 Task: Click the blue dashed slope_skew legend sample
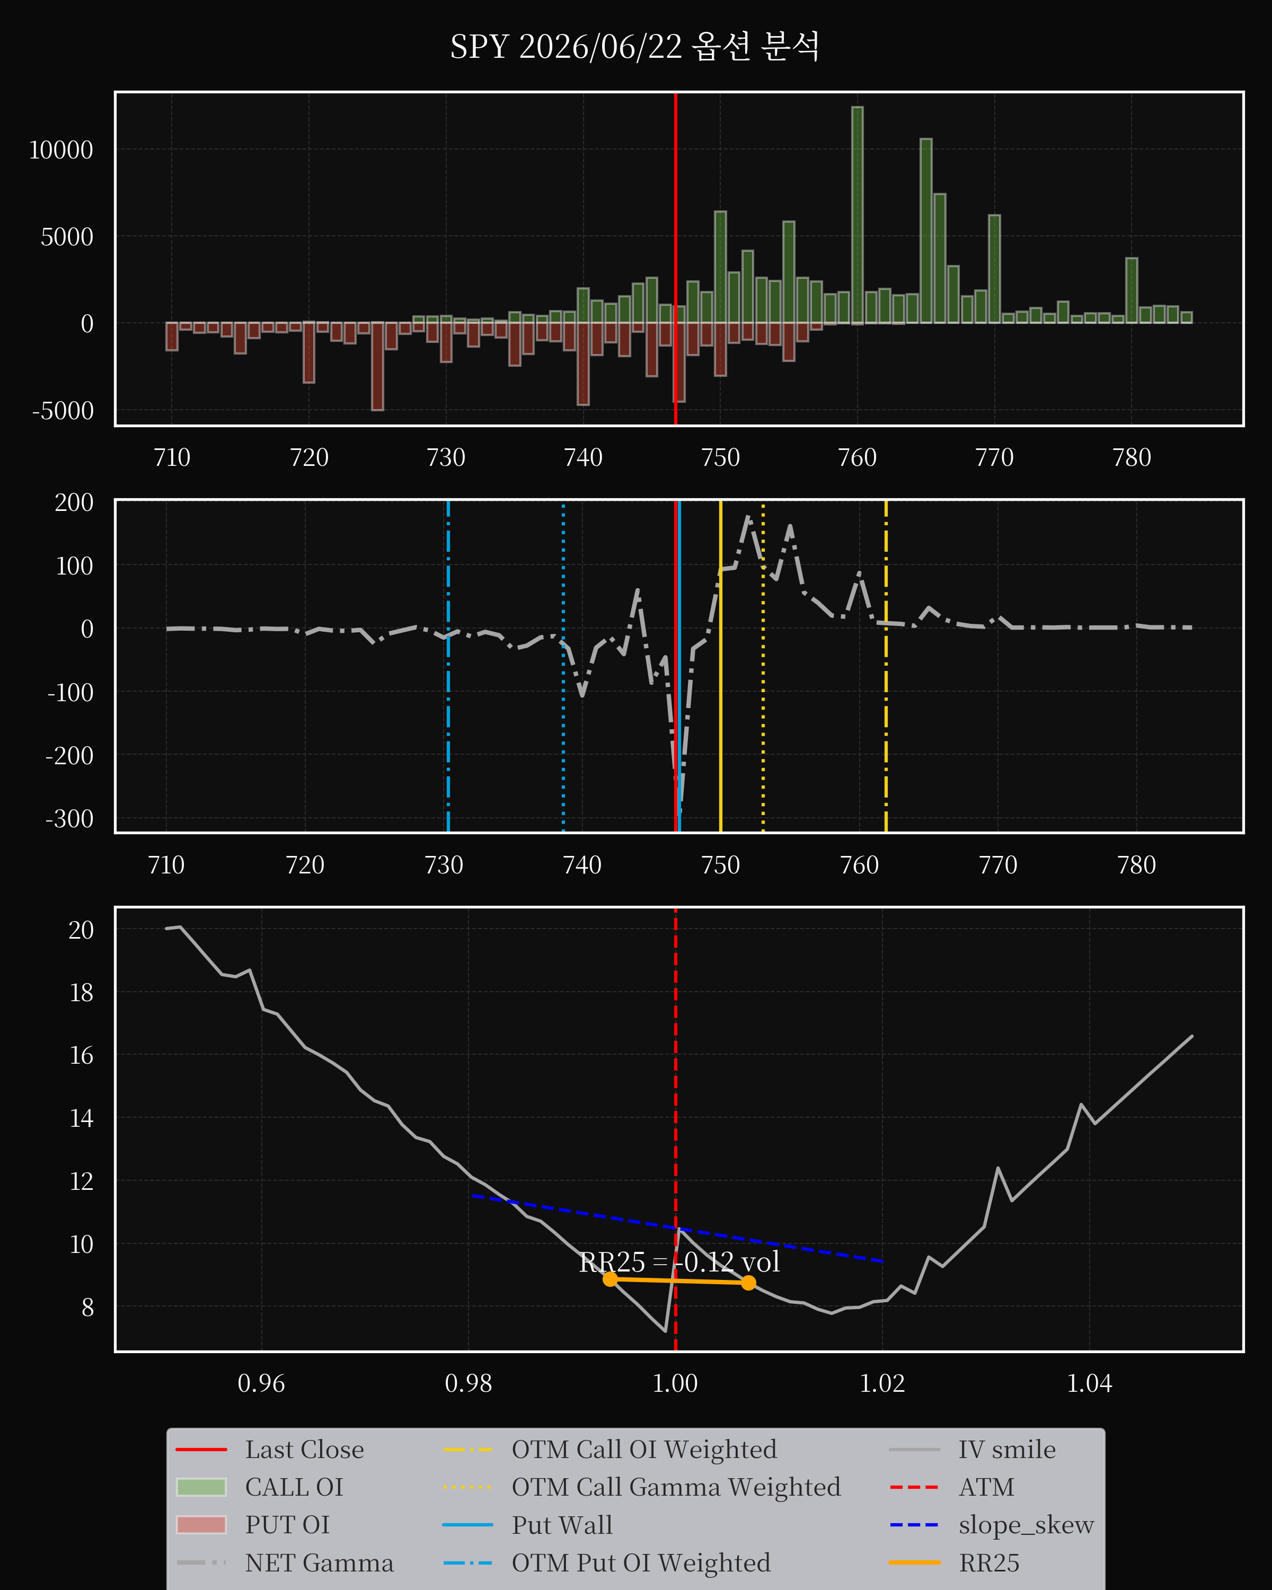click(x=914, y=1525)
